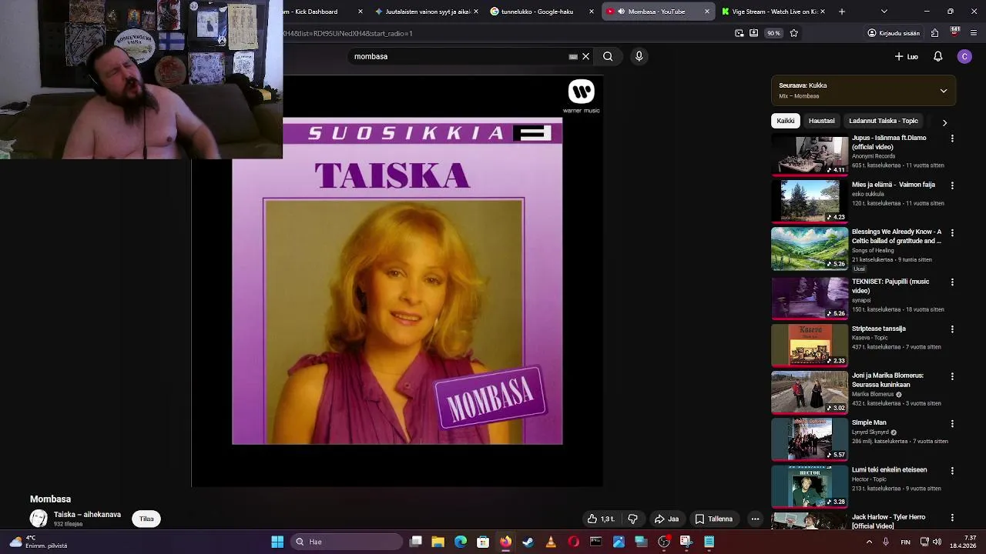Open Jupus - Isänmaa ft.Diamo thumbnail

(x=810, y=155)
